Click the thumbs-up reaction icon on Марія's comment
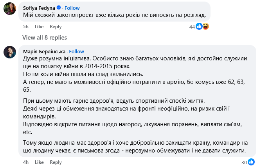The width and height of the screenshot is (261, 167). 250,162
